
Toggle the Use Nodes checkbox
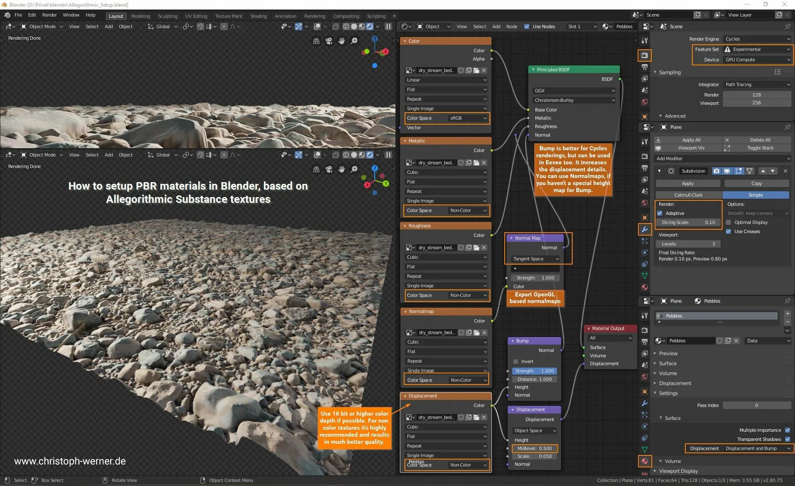click(527, 26)
